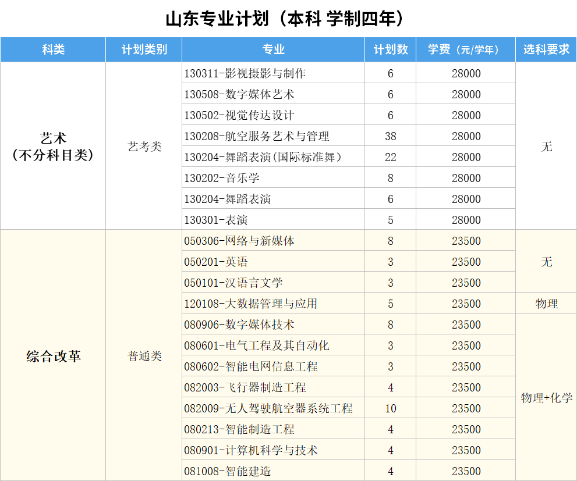Select the 艺术(不分科目类) category cell
577x481 pixels.
tap(53, 146)
